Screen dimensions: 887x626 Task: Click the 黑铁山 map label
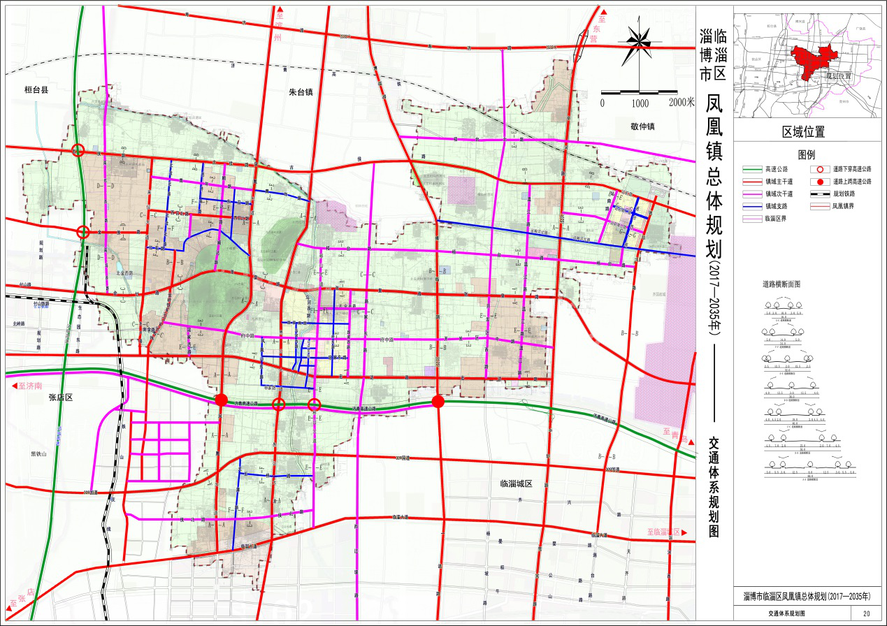coord(38,453)
